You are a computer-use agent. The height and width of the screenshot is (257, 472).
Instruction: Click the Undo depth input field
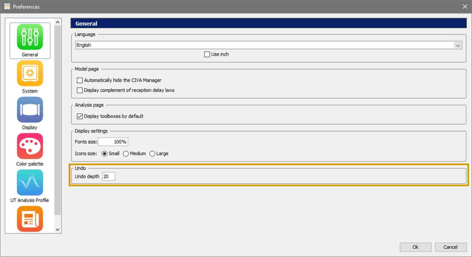pyautogui.click(x=108, y=176)
